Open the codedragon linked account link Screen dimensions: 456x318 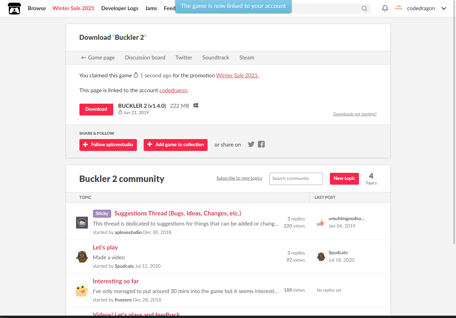pyautogui.click(x=173, y=90)
